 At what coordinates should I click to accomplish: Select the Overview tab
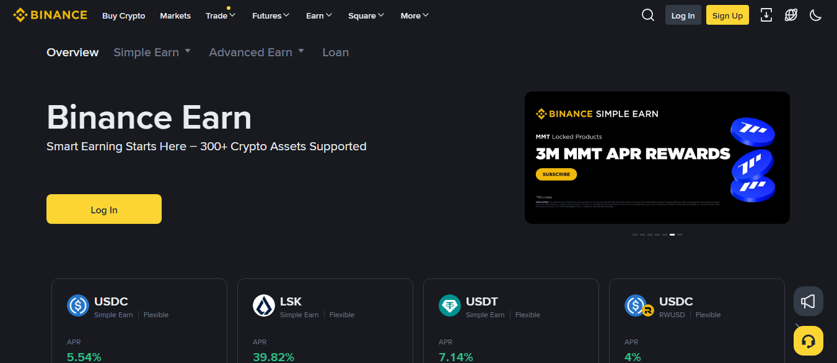coord(72,53)
